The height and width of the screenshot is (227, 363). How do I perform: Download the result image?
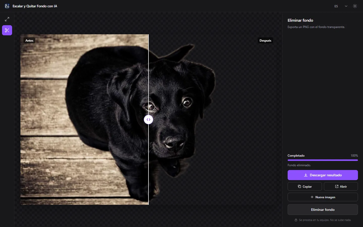coord(323,175)
